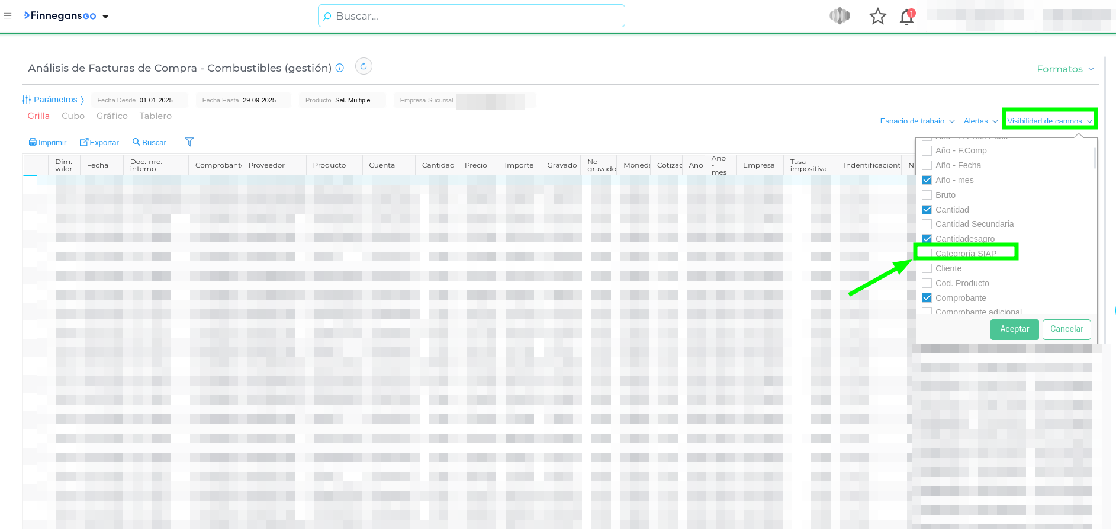Click the Aceptar button

click(x=1014, y=329)
